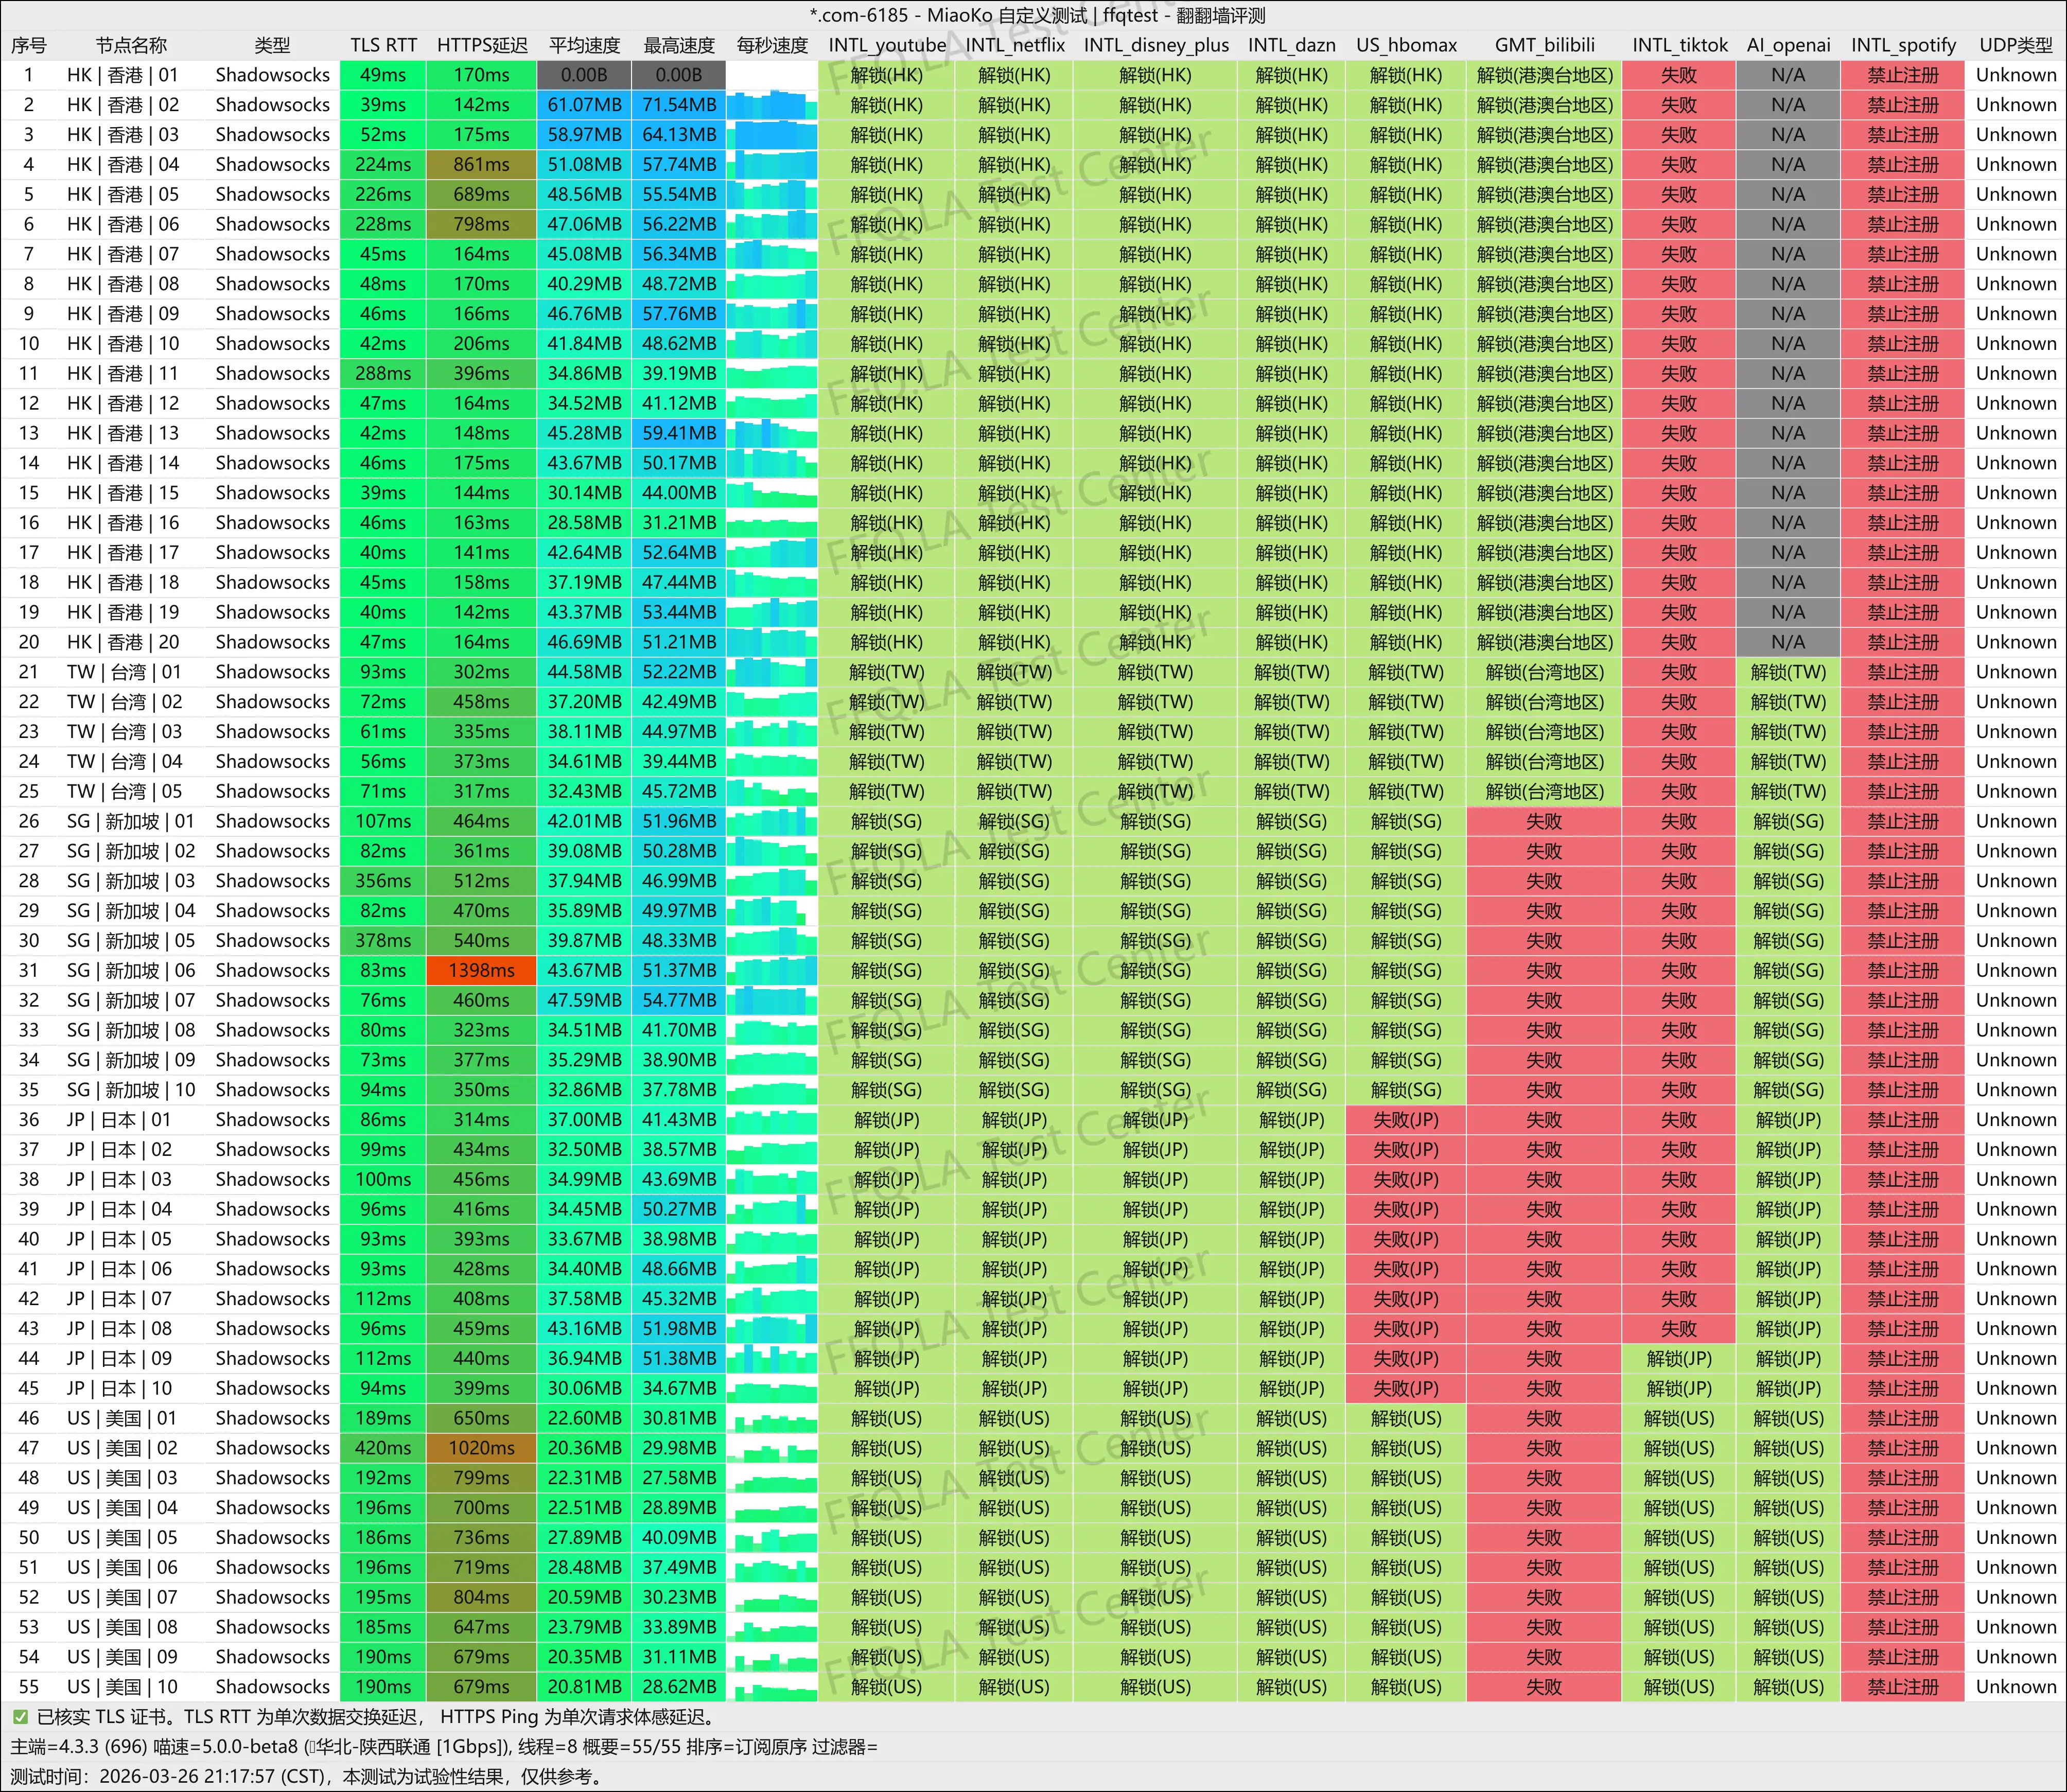Click the AI_openai column header

[1788, 45]
